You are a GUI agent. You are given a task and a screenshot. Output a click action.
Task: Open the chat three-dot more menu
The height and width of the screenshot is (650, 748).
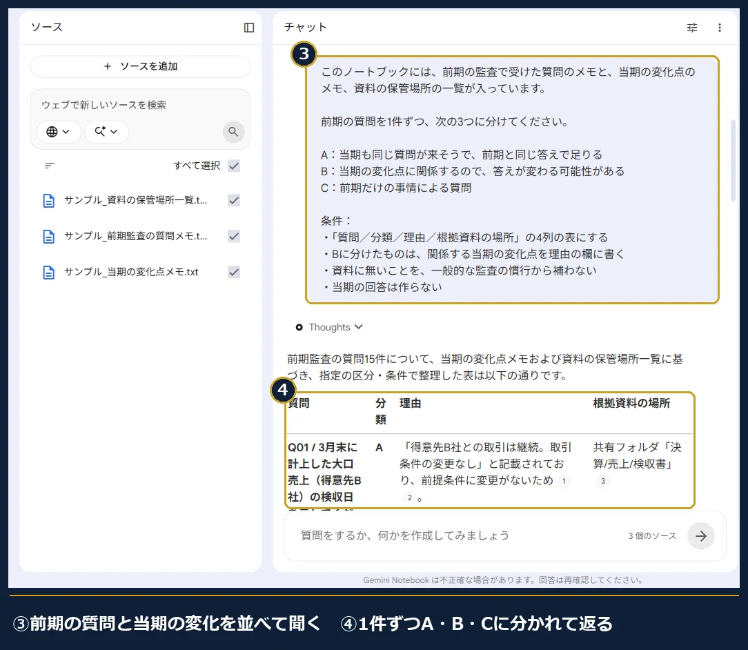point(720,28)
